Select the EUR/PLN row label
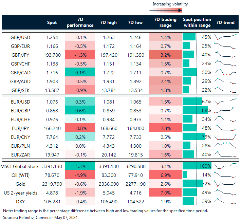This screenshot has height=221, width=241. (20, 146)
